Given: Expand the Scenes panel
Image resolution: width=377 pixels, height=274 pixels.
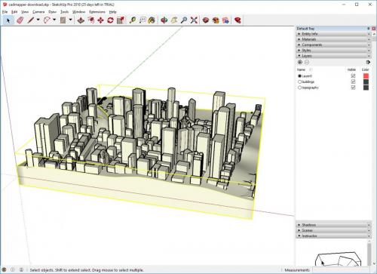Looking at the screenshot, I should 333,230.
